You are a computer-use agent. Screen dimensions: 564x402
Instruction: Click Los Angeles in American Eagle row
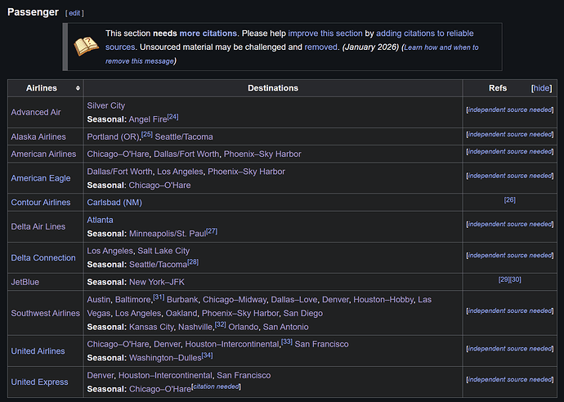click(180, 172)
